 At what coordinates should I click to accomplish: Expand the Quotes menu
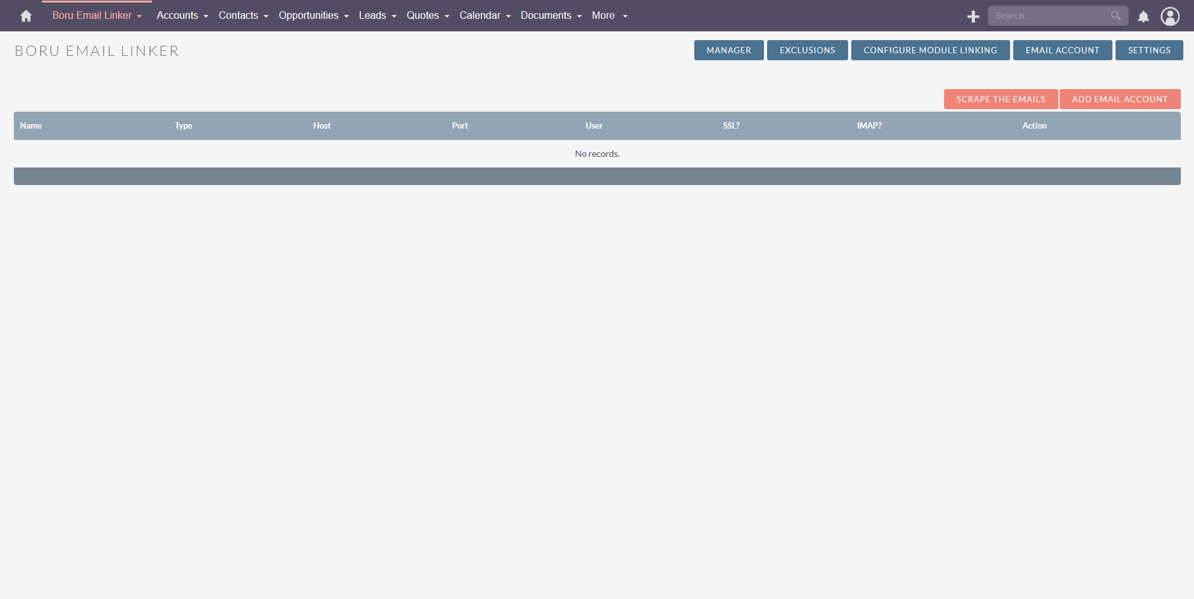pos(428,16)
